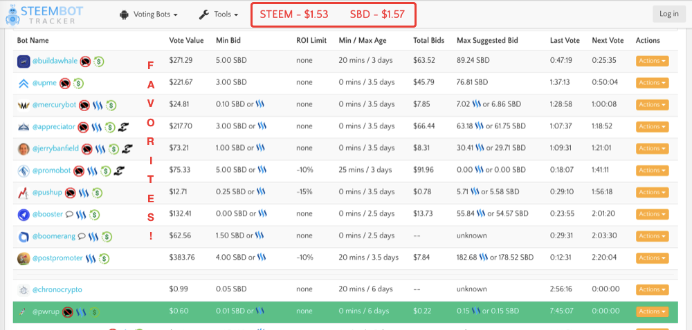The width and height of the screenshot is (692, 330).
Task: Click the refund dollar icon beside @postpromoter
Action: coord(103,259)
